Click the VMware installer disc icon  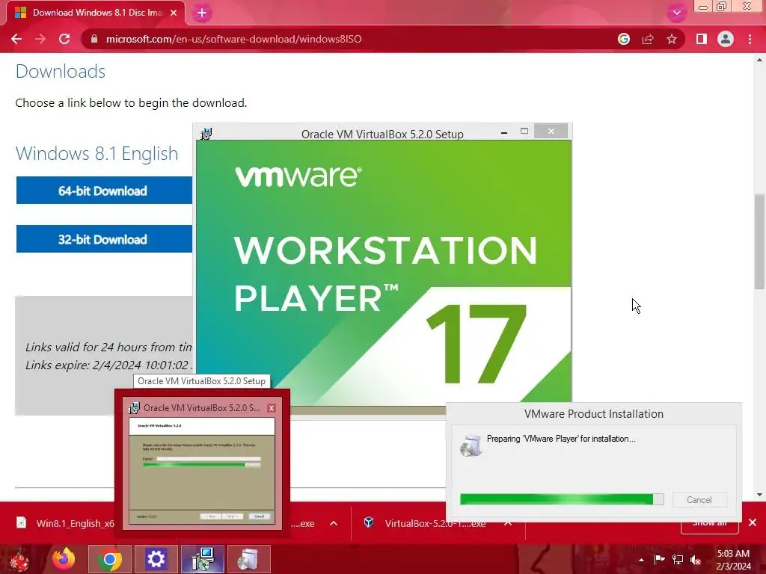coord(471,445)
